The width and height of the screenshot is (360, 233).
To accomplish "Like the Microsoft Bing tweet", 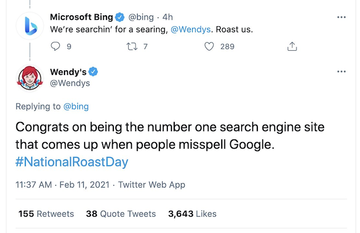I will tap(210, 47).
